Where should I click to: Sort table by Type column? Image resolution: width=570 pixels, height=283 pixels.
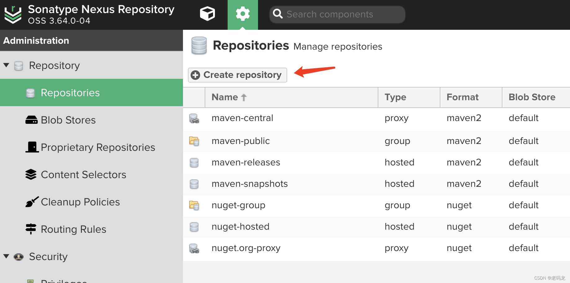click(409, 97)
